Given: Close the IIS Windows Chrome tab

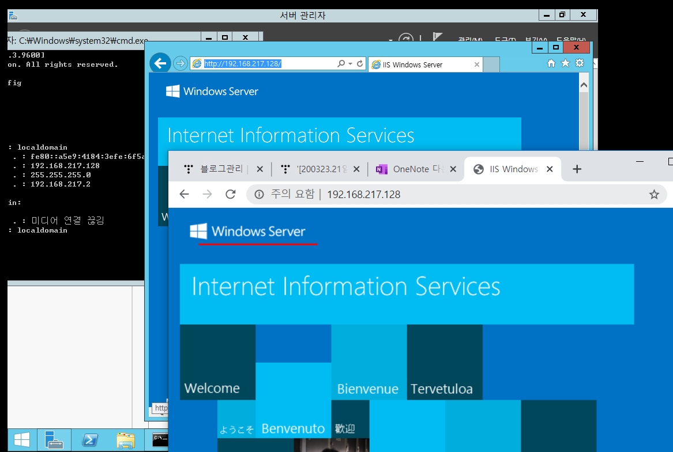Looking at the screenshot, I should tap(550, 169).
